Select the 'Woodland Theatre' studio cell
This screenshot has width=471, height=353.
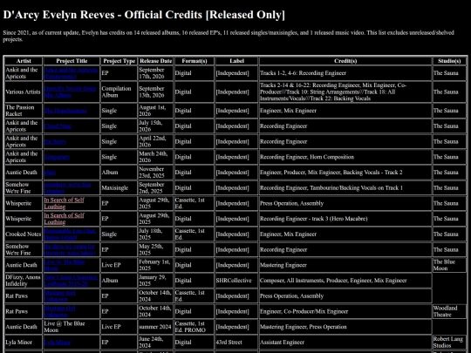pos(449,311)
